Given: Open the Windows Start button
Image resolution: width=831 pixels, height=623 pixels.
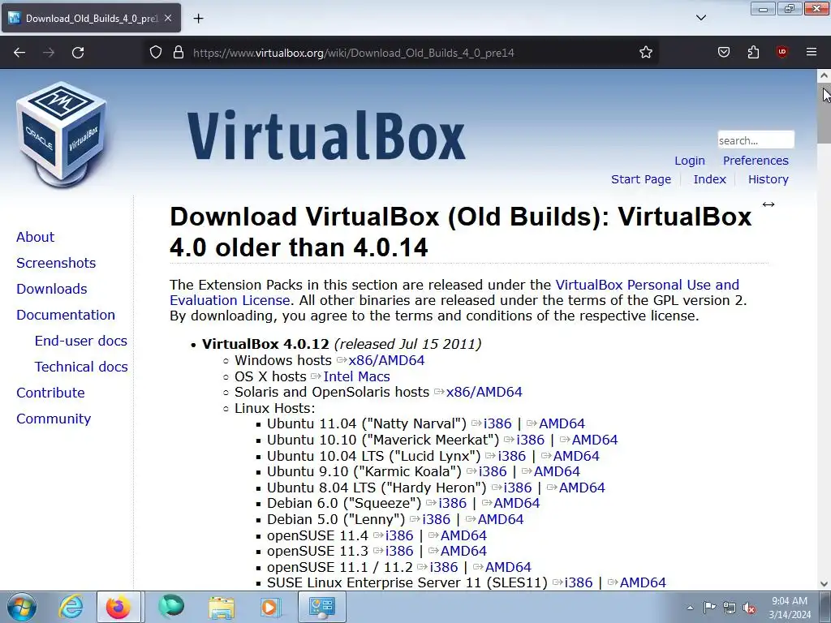Looking at the screenshot, I should 22,607.
